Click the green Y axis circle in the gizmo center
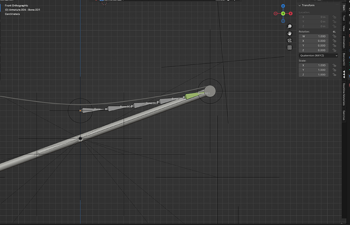 pyautogui.click(x=283, y=14)
